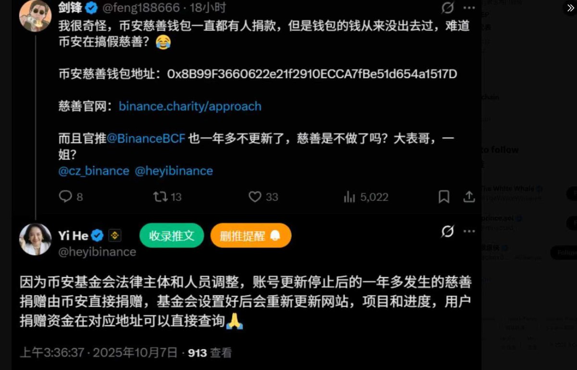The height and width of the screenshot is (370, 577).
Task: Open Yi He's profile avatar
Action: pos(35,239)
